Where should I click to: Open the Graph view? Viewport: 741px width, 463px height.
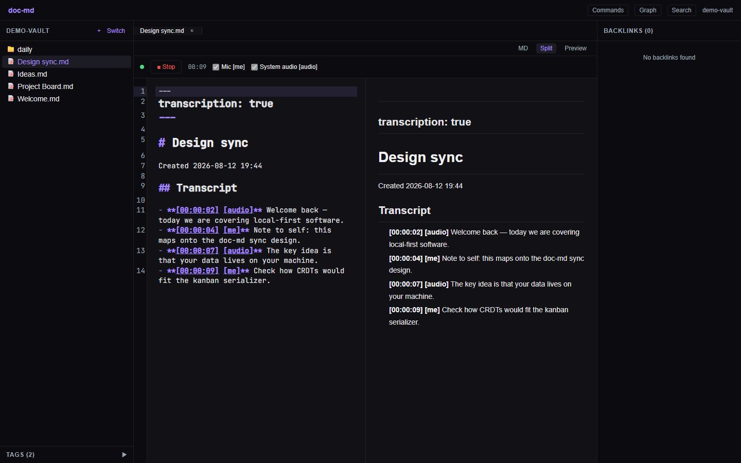tap(648, 10)
